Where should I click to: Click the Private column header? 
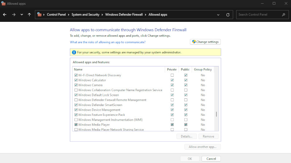[x=172, y=69]
